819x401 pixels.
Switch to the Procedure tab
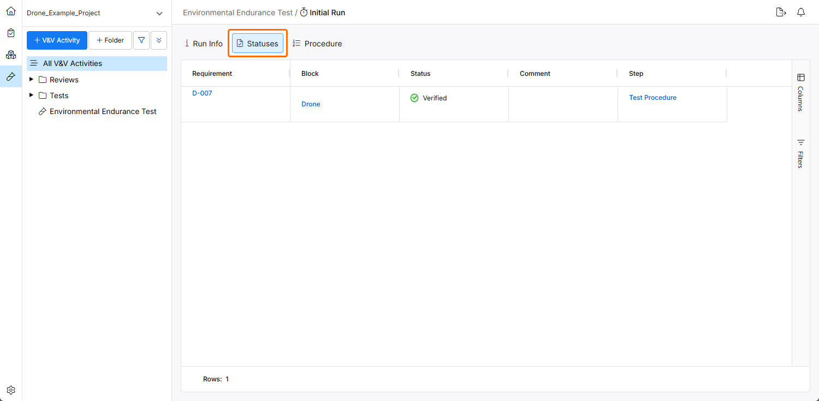pos(317,44)
